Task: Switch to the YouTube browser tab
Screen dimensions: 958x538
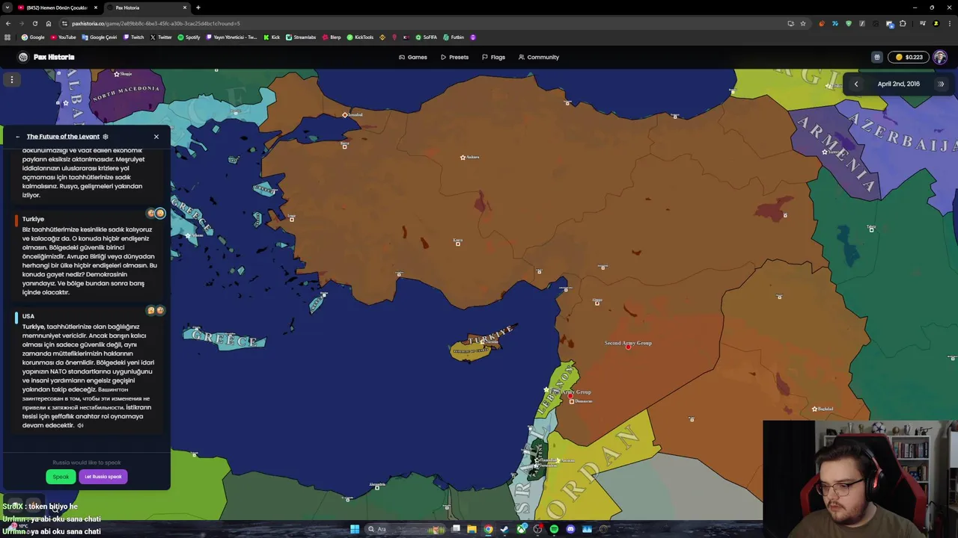Action: (x=56, y=7)
